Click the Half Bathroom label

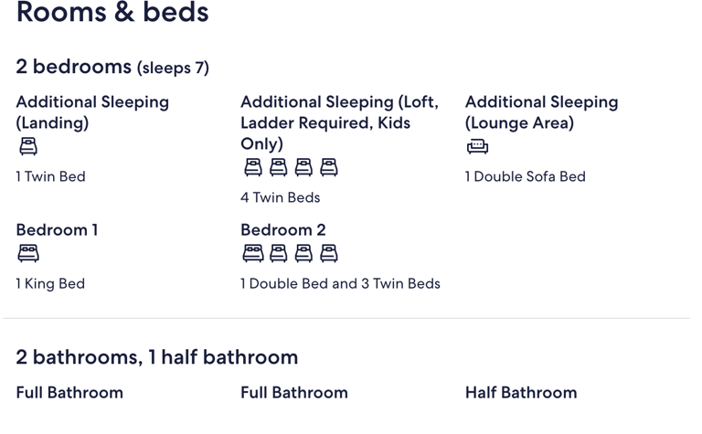(521, 392)
